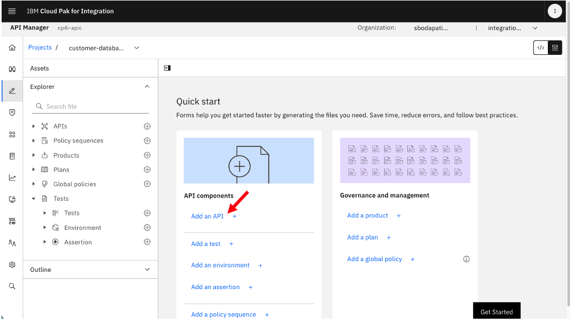Click the Add an API link
The image size is (571, 323).
[207, 216]
